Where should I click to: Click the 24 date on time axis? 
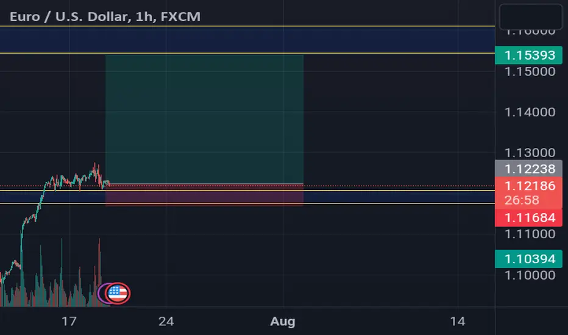166,321
